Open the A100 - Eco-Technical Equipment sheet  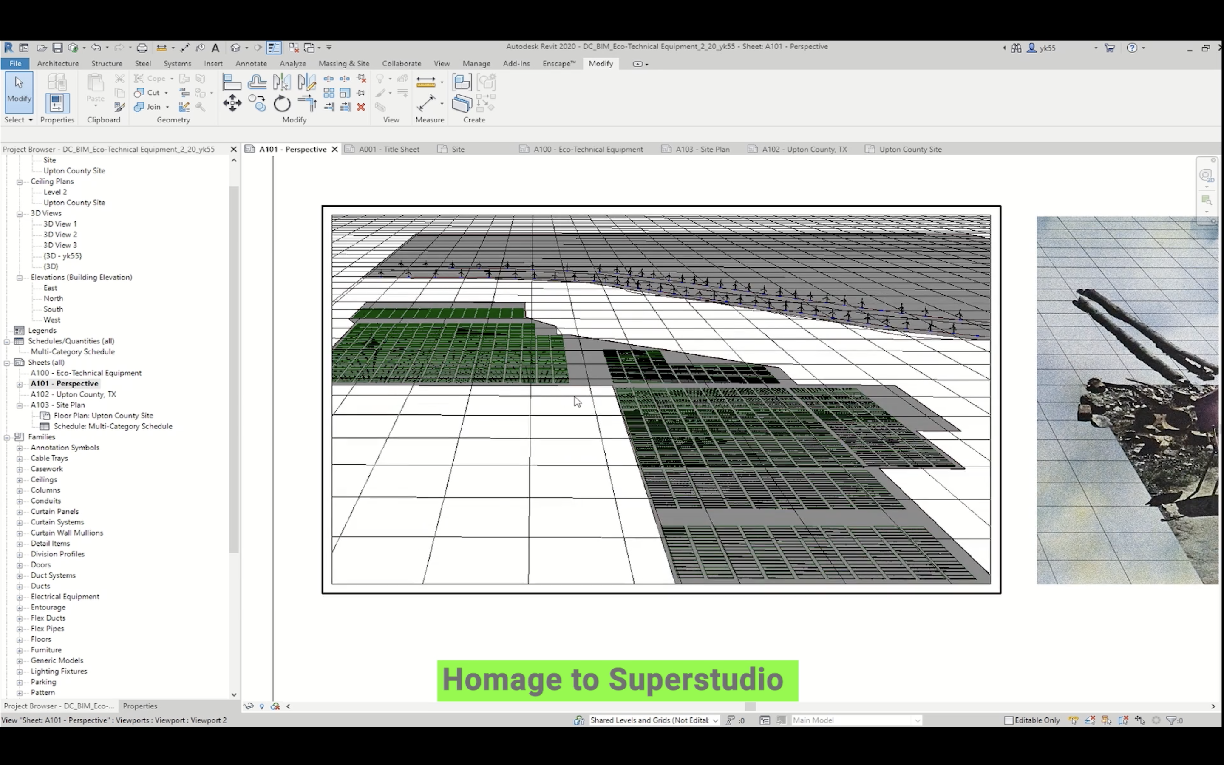85,373
